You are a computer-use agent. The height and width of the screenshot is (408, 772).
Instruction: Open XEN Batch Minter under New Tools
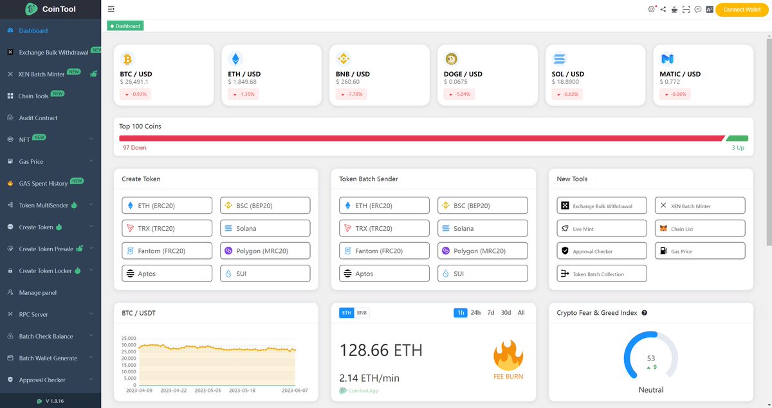click(x=700, y=206)
